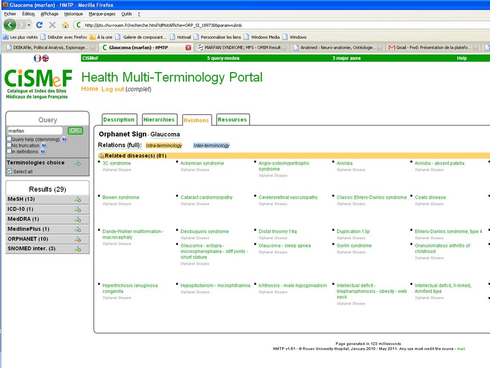Switch to the Gmail browser tab

tap(433, 48)
